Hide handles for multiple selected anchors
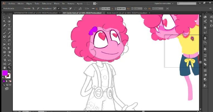This screenshot has height=112, width=213. click(59, 9)
